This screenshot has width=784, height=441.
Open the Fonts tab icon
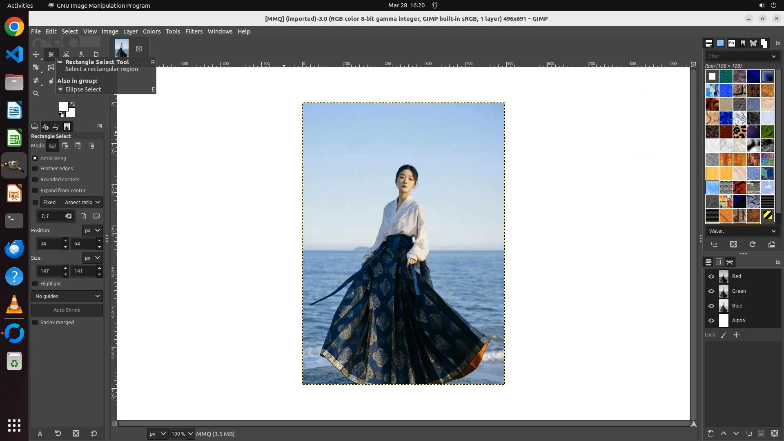pos(731,43)
